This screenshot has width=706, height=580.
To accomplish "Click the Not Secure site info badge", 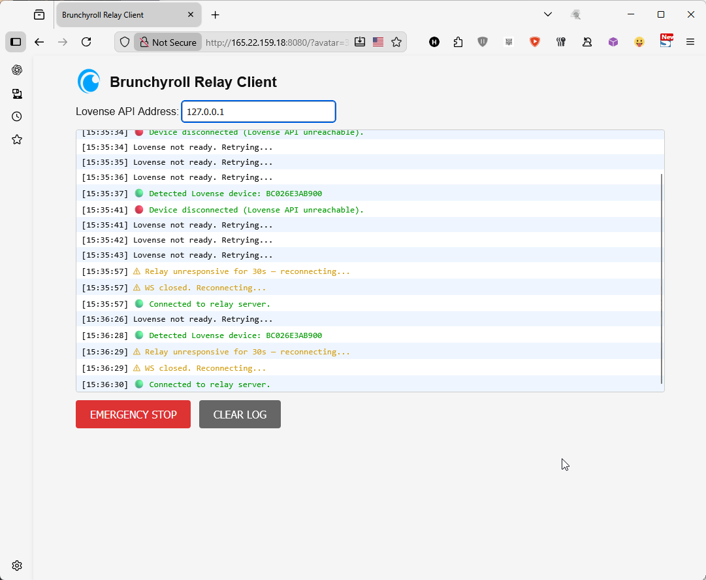I will (x=168, y=42).
